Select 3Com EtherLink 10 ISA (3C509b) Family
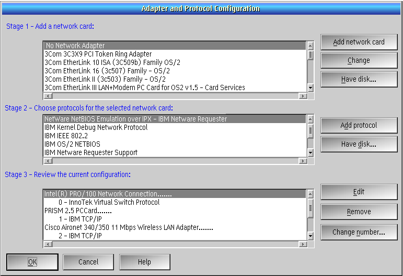The image size is (403, 276). (175, 62)
